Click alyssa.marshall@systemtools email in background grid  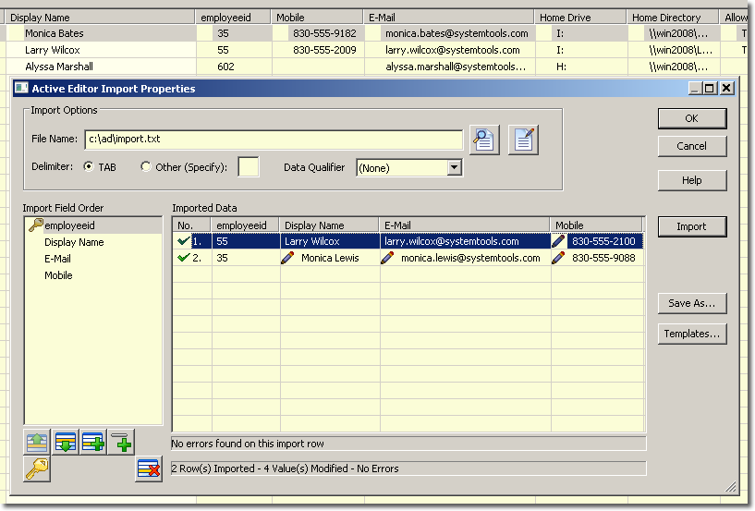tap(456, 67)
